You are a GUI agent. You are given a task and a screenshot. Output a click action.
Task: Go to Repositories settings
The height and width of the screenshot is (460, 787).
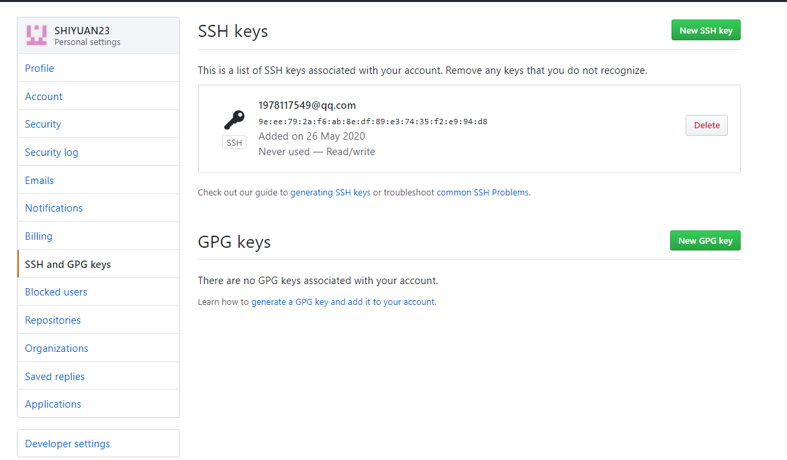point(53,320)
